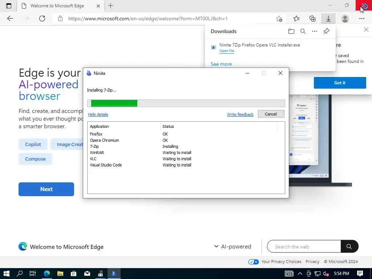Viewport: 372px width, 279px height.
Task: Click the 5:54 PM taskbar clock
Action: (341, 273)
